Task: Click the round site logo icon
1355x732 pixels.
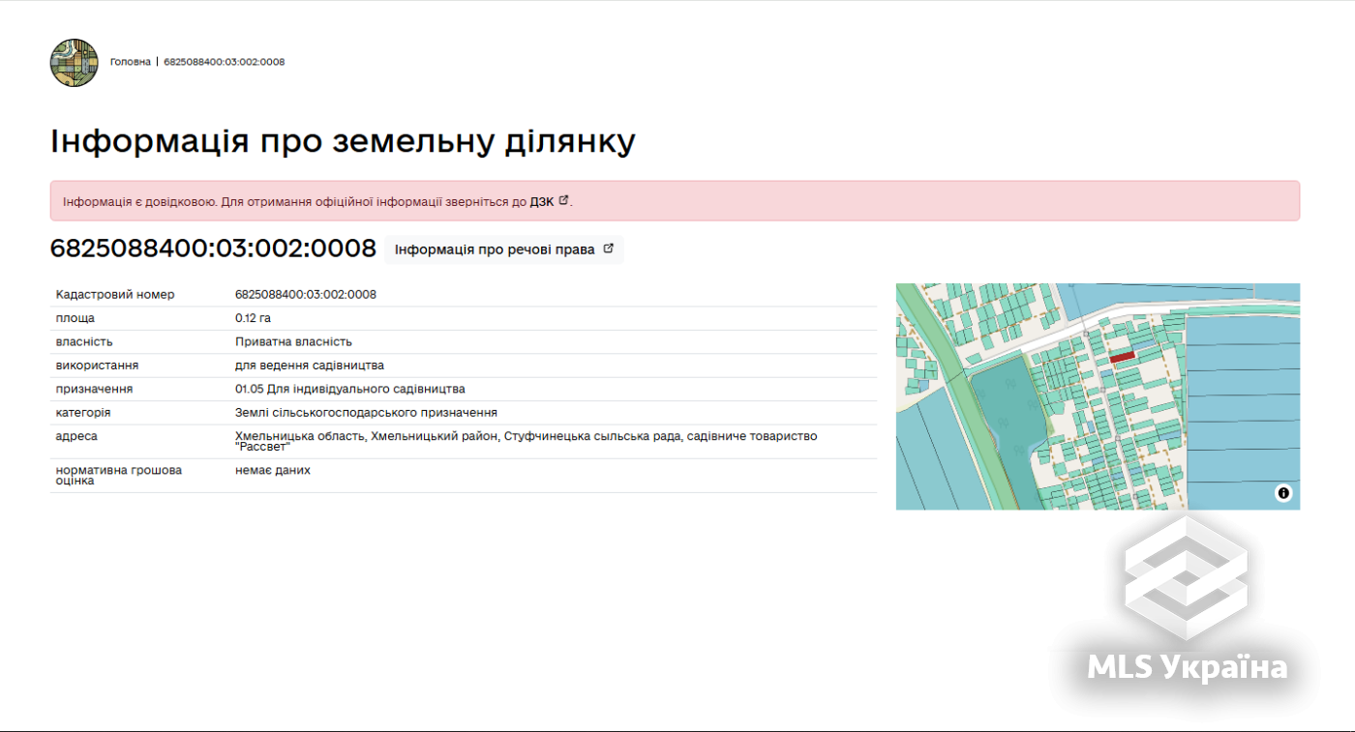Action: 75,63
